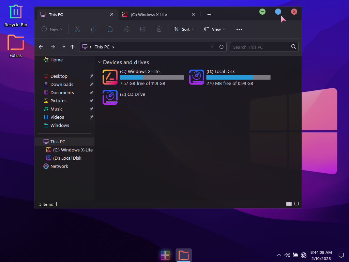Open the (C:) Windows X-Lite drive icon
This screenshot has width=349, height=262.
(110, 77)
